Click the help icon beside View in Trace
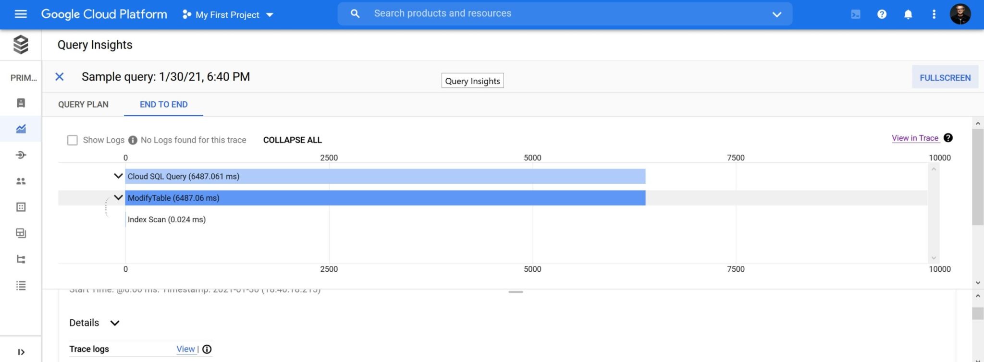Image resolution: width=984 pixels, height=362 pixels. tap(948, 138)
